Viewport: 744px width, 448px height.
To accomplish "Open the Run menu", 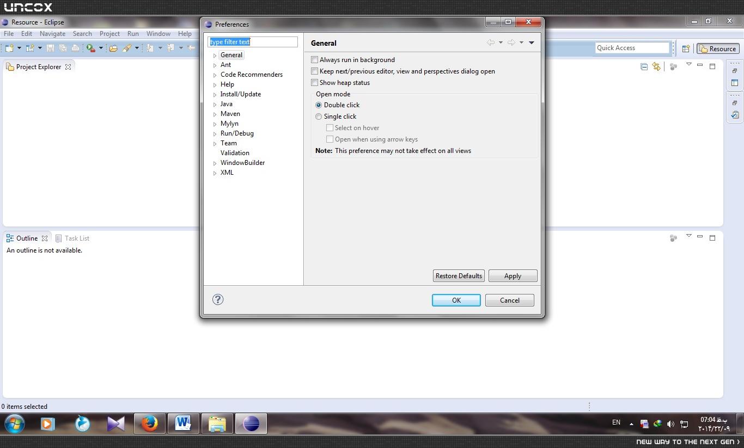I will pyautogui.click(x=133, y=33).
